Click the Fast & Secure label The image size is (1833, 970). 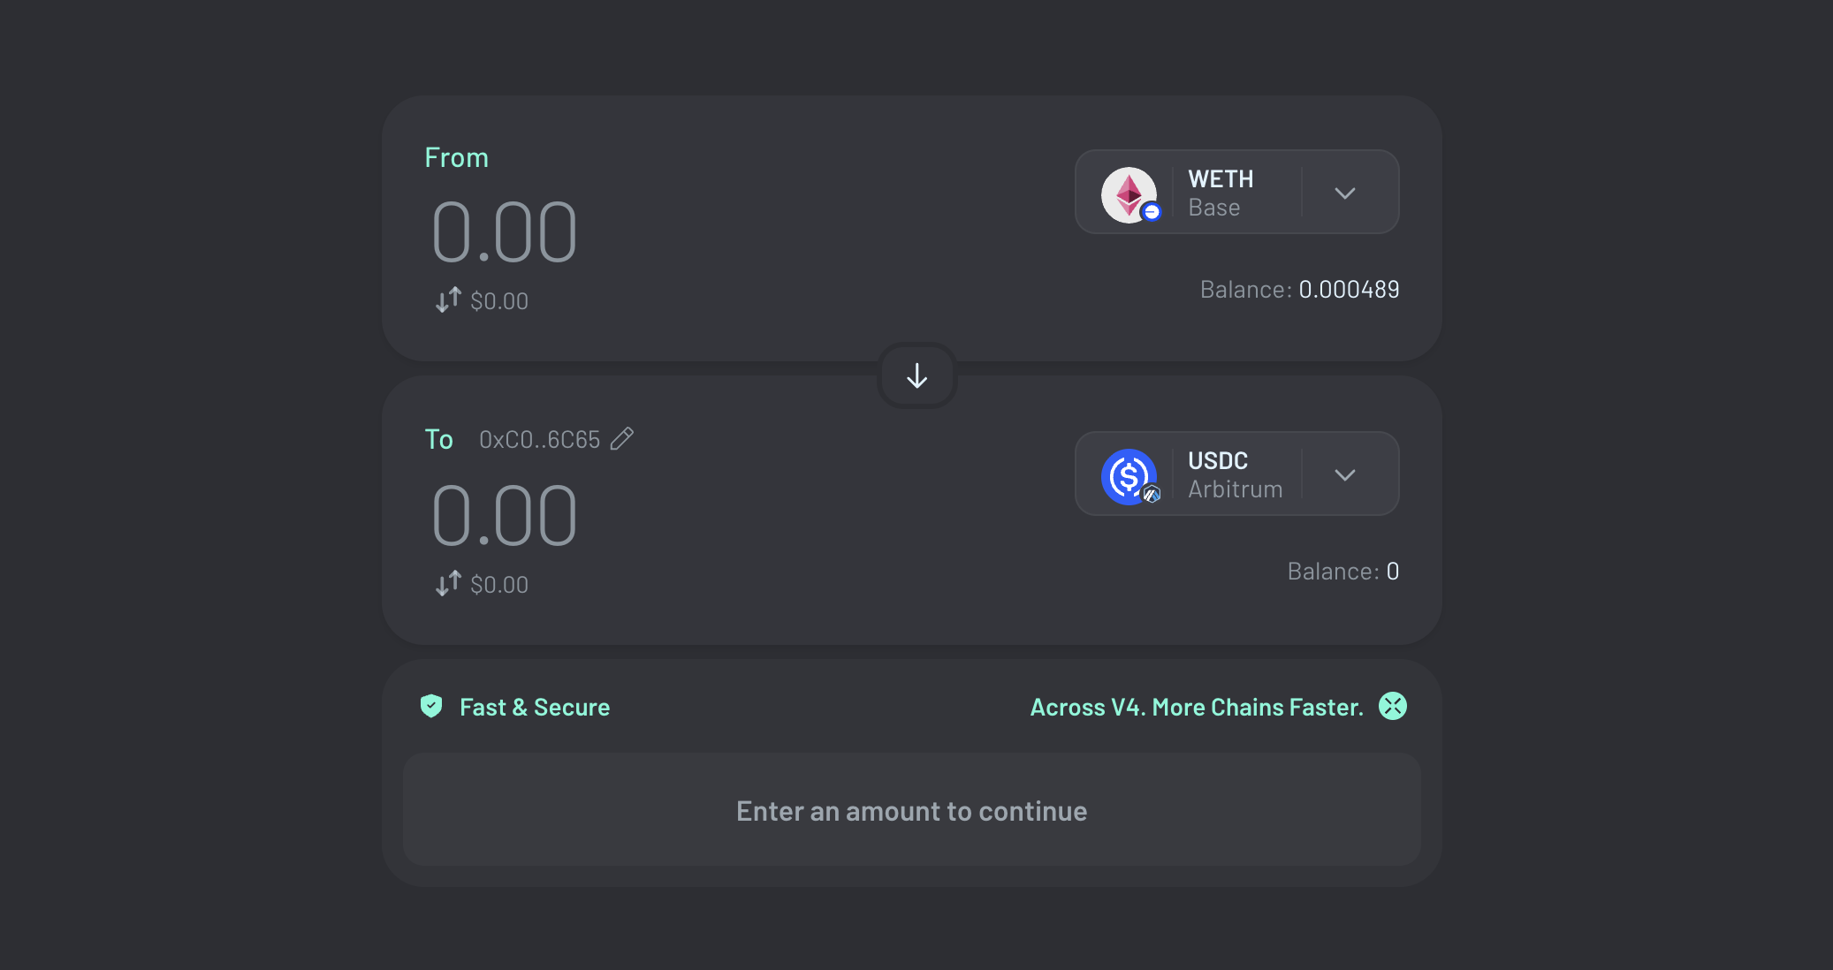535,708
